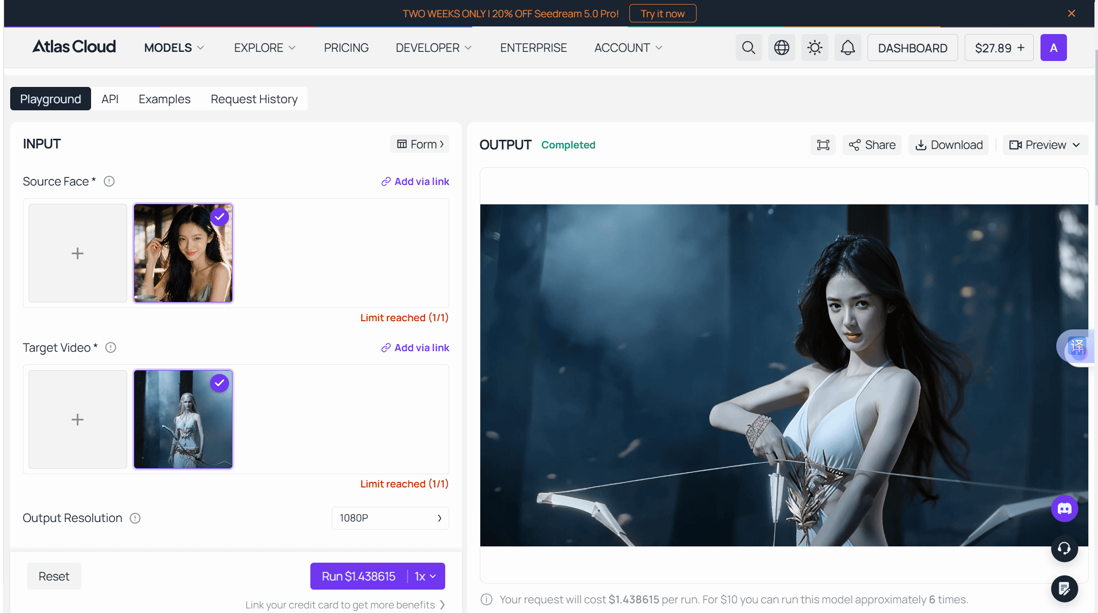The image size is (1098, 613).
Task: Open the language globe icon
Action: pyautogui.click(x=782, y=48)
